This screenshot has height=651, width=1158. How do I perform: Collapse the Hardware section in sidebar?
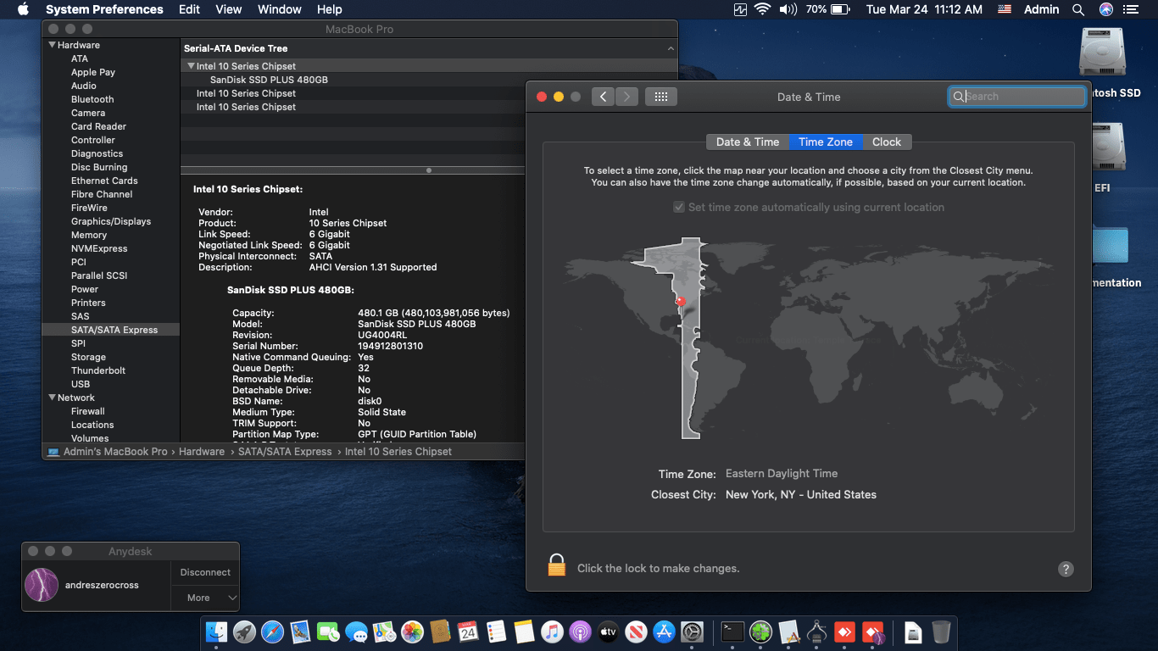coord(52,45)
